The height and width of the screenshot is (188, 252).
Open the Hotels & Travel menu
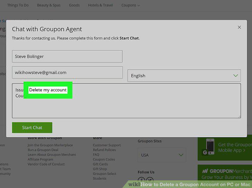coord(100,5)
